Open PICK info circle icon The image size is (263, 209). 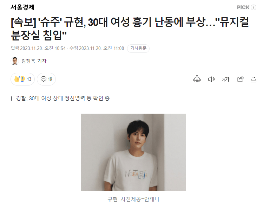coord(254,7)
